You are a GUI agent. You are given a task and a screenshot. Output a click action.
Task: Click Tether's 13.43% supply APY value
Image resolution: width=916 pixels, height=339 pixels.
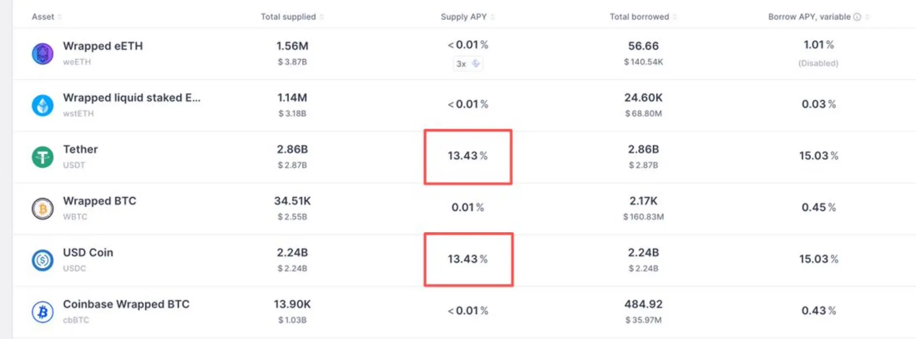click(x=468, y=156)
